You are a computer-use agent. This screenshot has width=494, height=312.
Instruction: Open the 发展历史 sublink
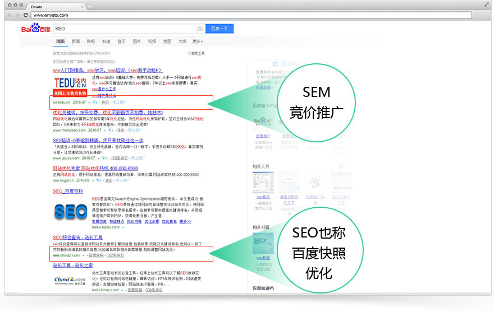tap(99, 221)
